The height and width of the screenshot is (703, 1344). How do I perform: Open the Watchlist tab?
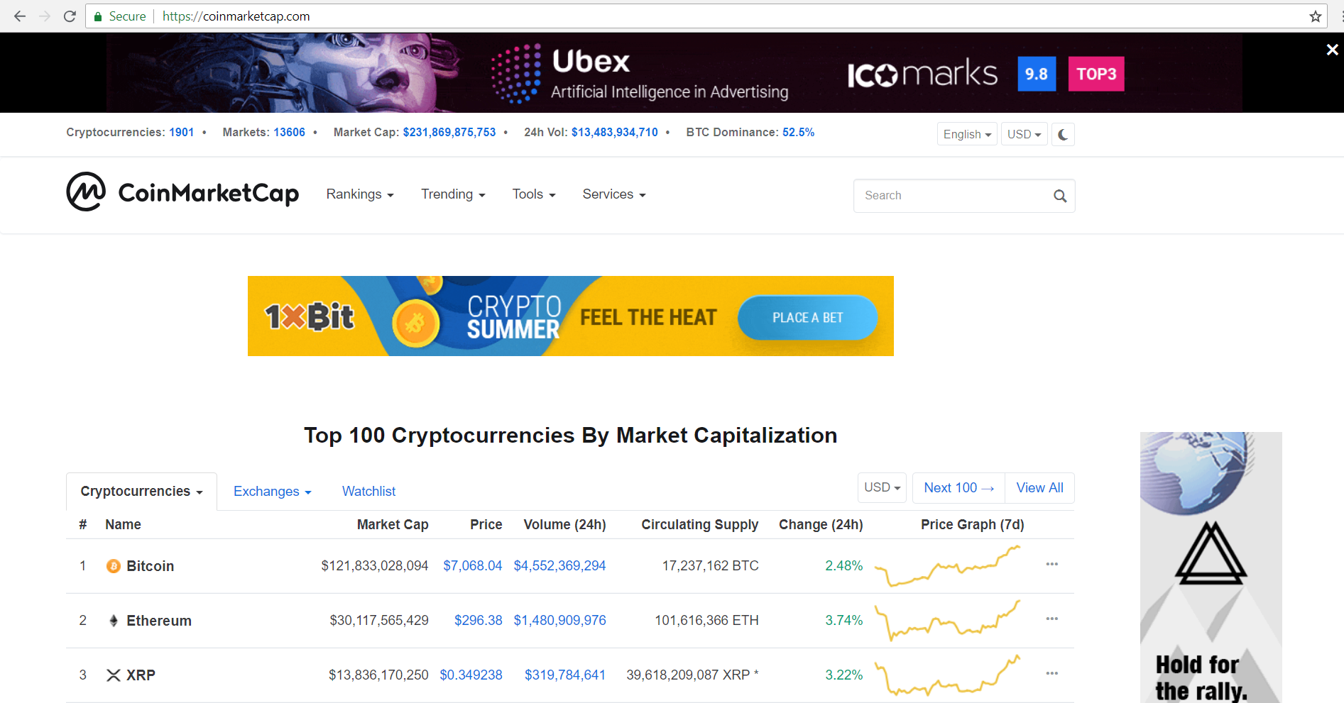[x=368, y=491]
